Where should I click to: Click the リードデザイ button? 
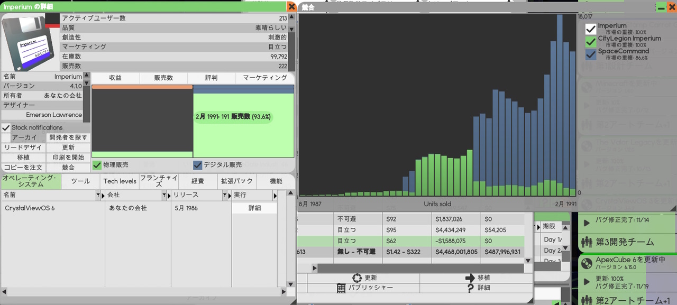click(x=23, y=148)
